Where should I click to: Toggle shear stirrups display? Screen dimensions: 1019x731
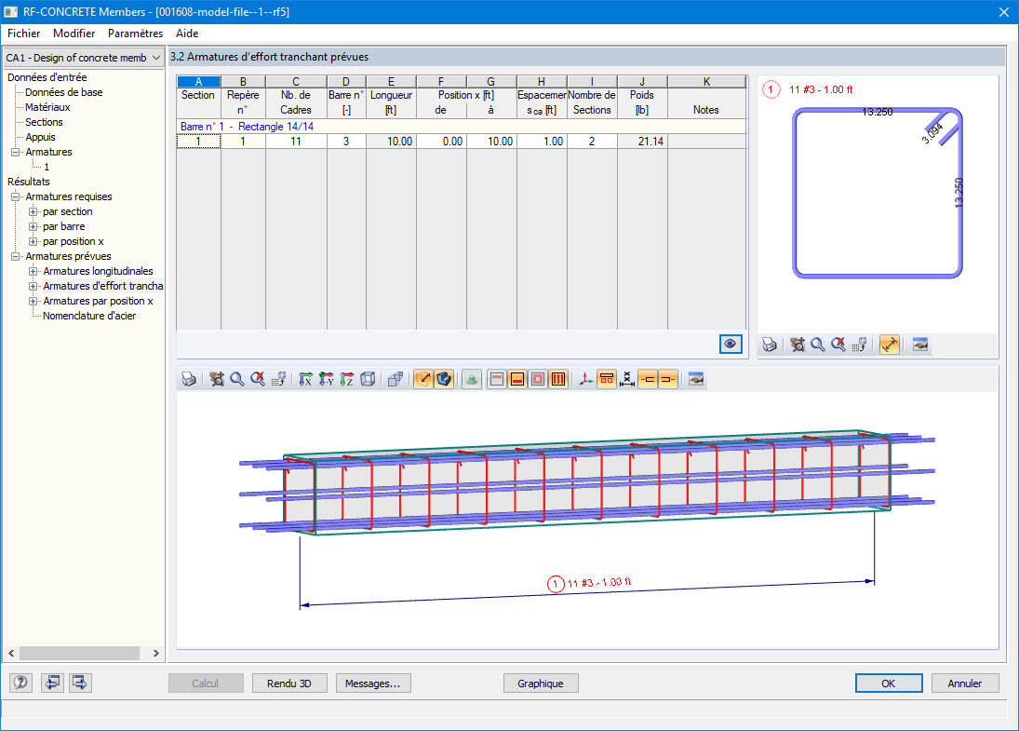coord(558,379)
